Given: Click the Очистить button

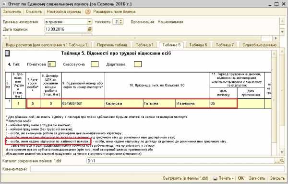Looking at the screenshot, I should pos(34,11).
